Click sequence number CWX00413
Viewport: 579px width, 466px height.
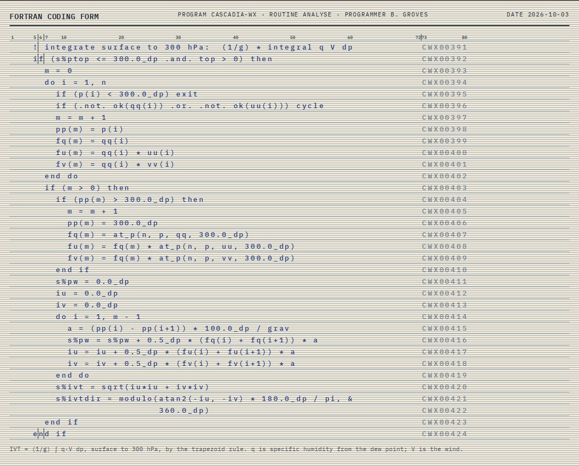(444, 305)
